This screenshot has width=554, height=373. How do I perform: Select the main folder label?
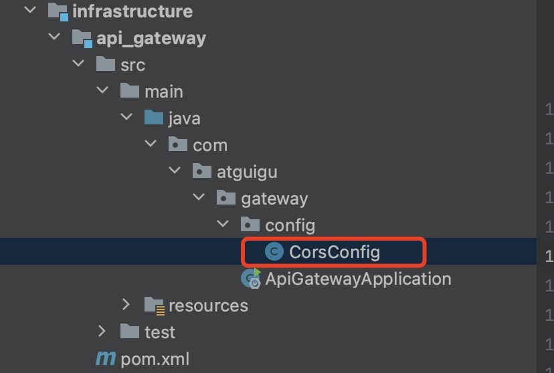tap(164, 92)
